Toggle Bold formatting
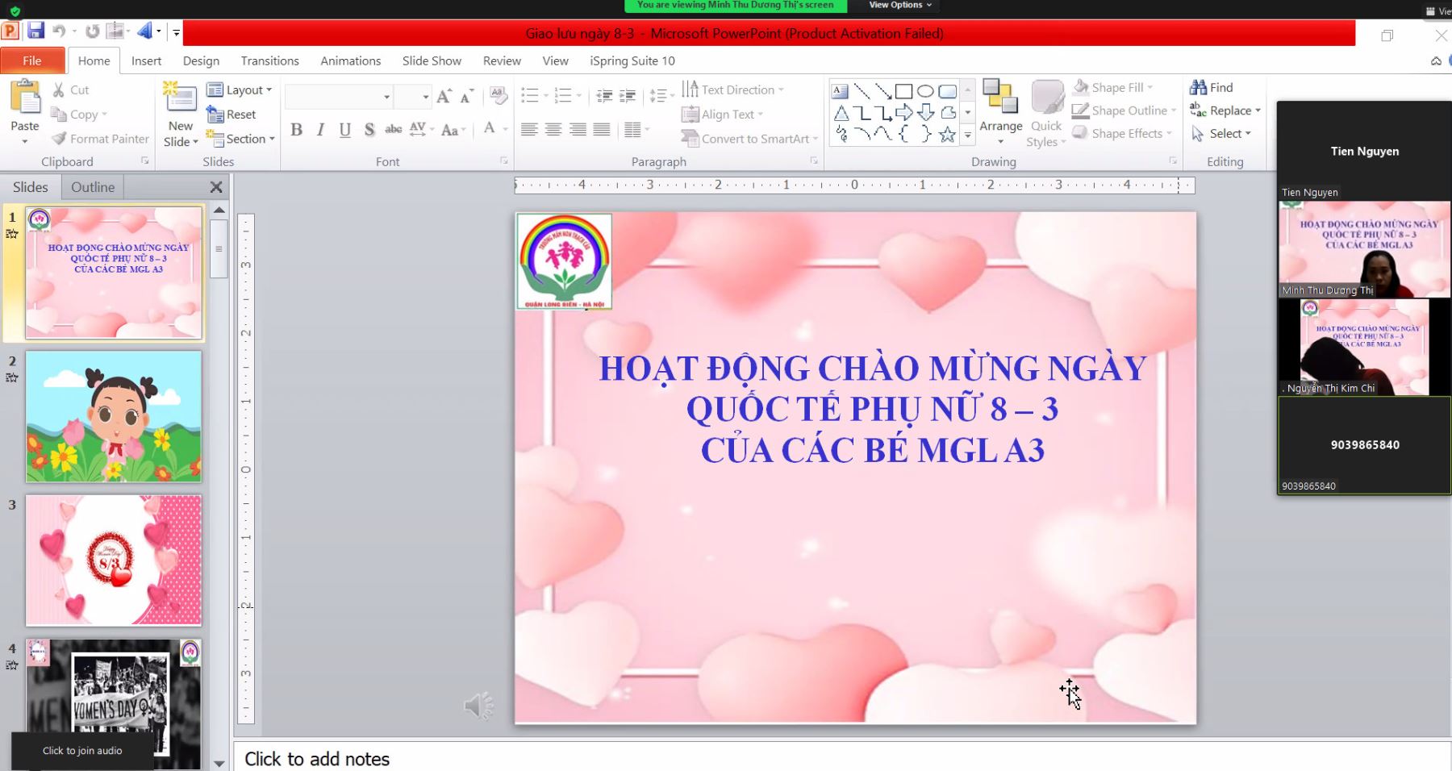 296,130
